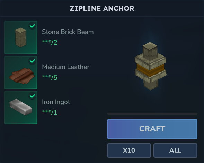Craft ten with the X10 button
204x163 pixels.
129,151
